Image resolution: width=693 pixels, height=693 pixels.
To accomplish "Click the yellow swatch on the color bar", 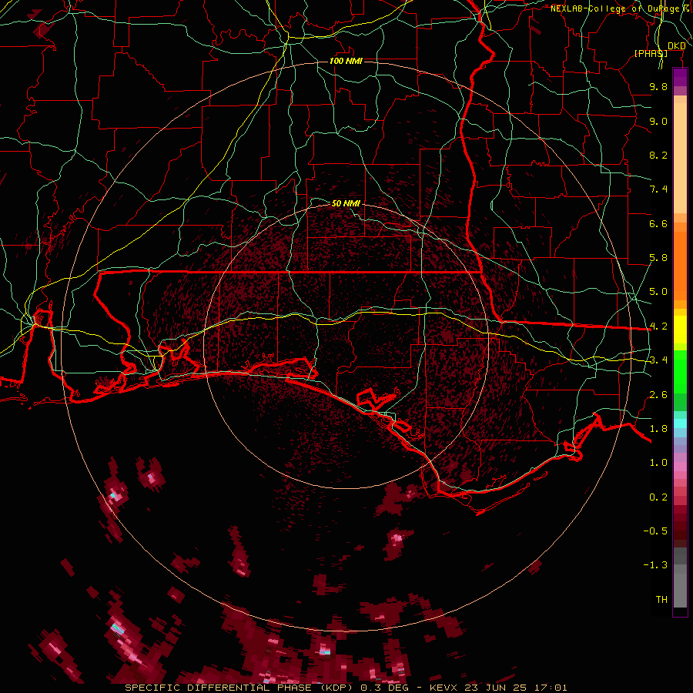I will point(680,330).
